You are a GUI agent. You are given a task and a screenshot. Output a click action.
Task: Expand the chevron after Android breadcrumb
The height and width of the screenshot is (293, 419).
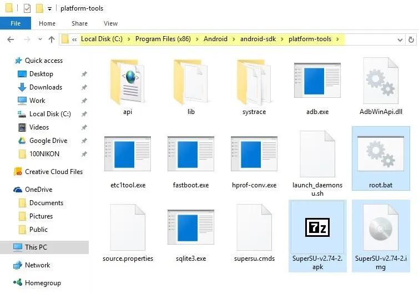[x=234, y=39]
